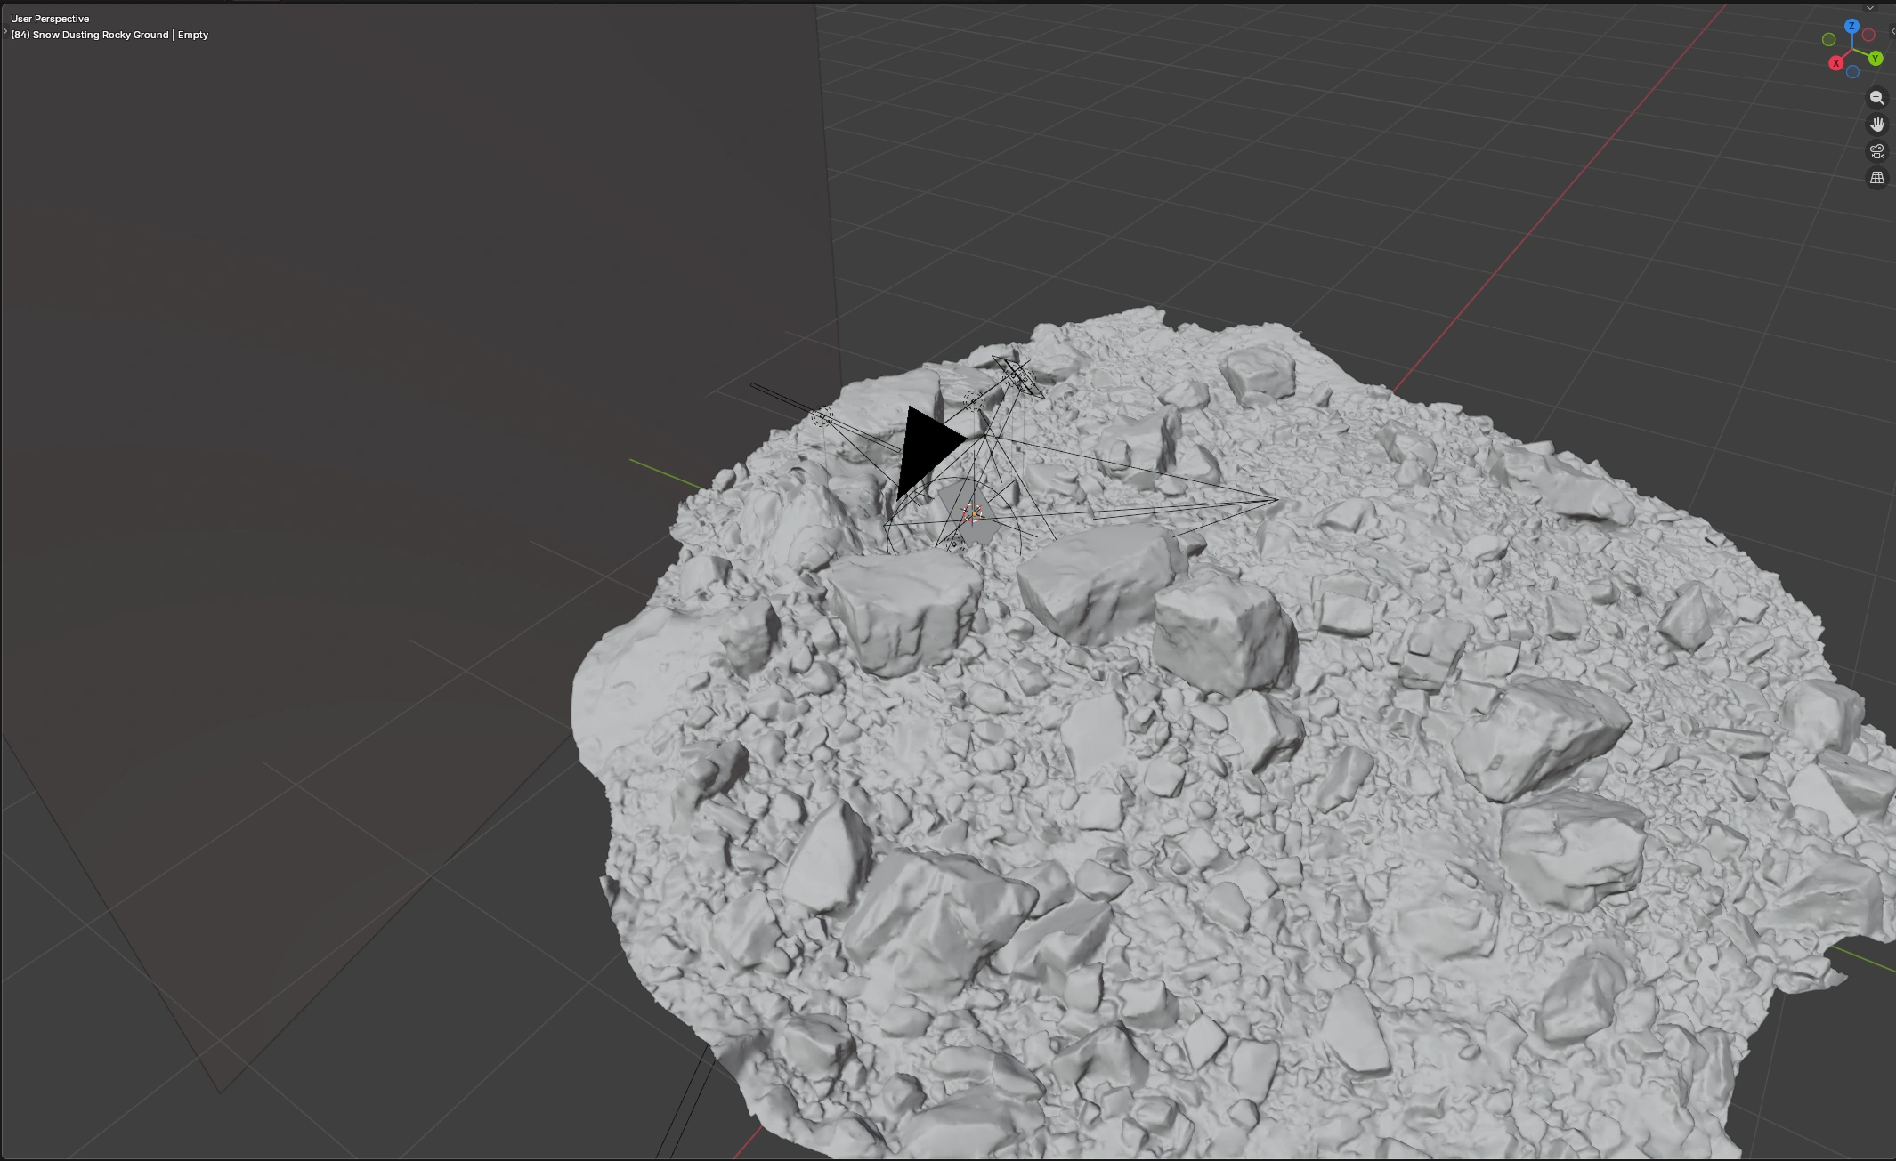The width and height of the screenshot is (1896, 1161).
Task: Click the hollow green negative Y gizmo circle
Action: 1828,39
